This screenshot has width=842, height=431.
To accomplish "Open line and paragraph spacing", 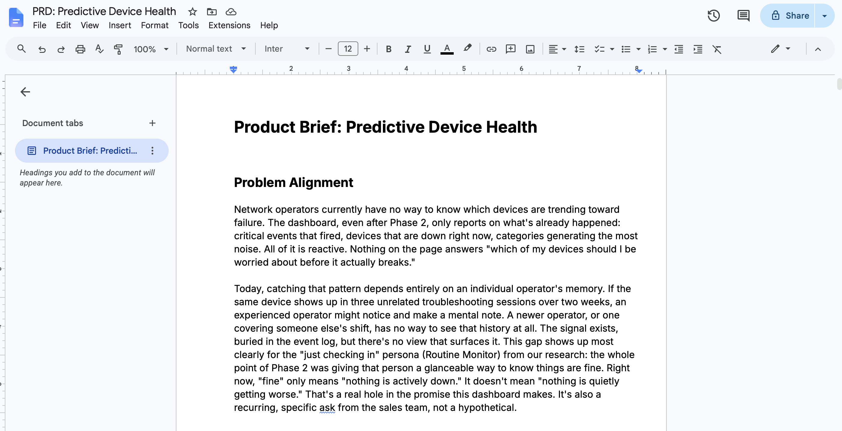I will click(579, 49).
